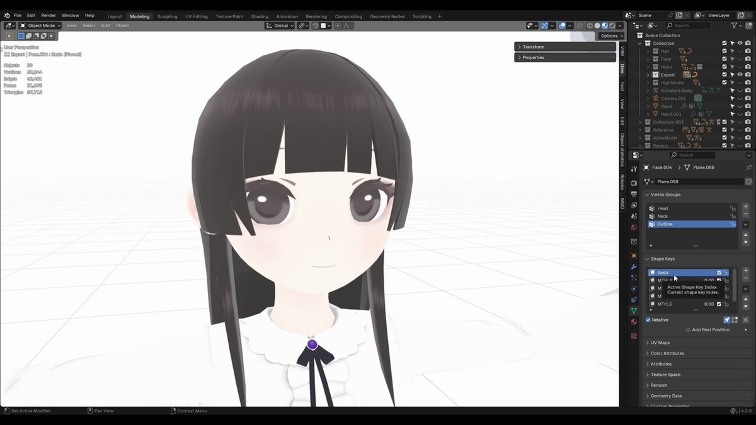Open the Scene properties tab icon
The image size is (756, 425).
(x=634, y=216)
